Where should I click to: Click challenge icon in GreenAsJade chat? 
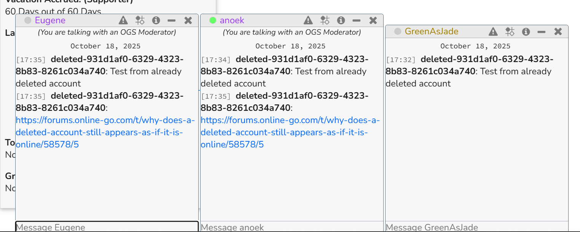pos(510,32)
